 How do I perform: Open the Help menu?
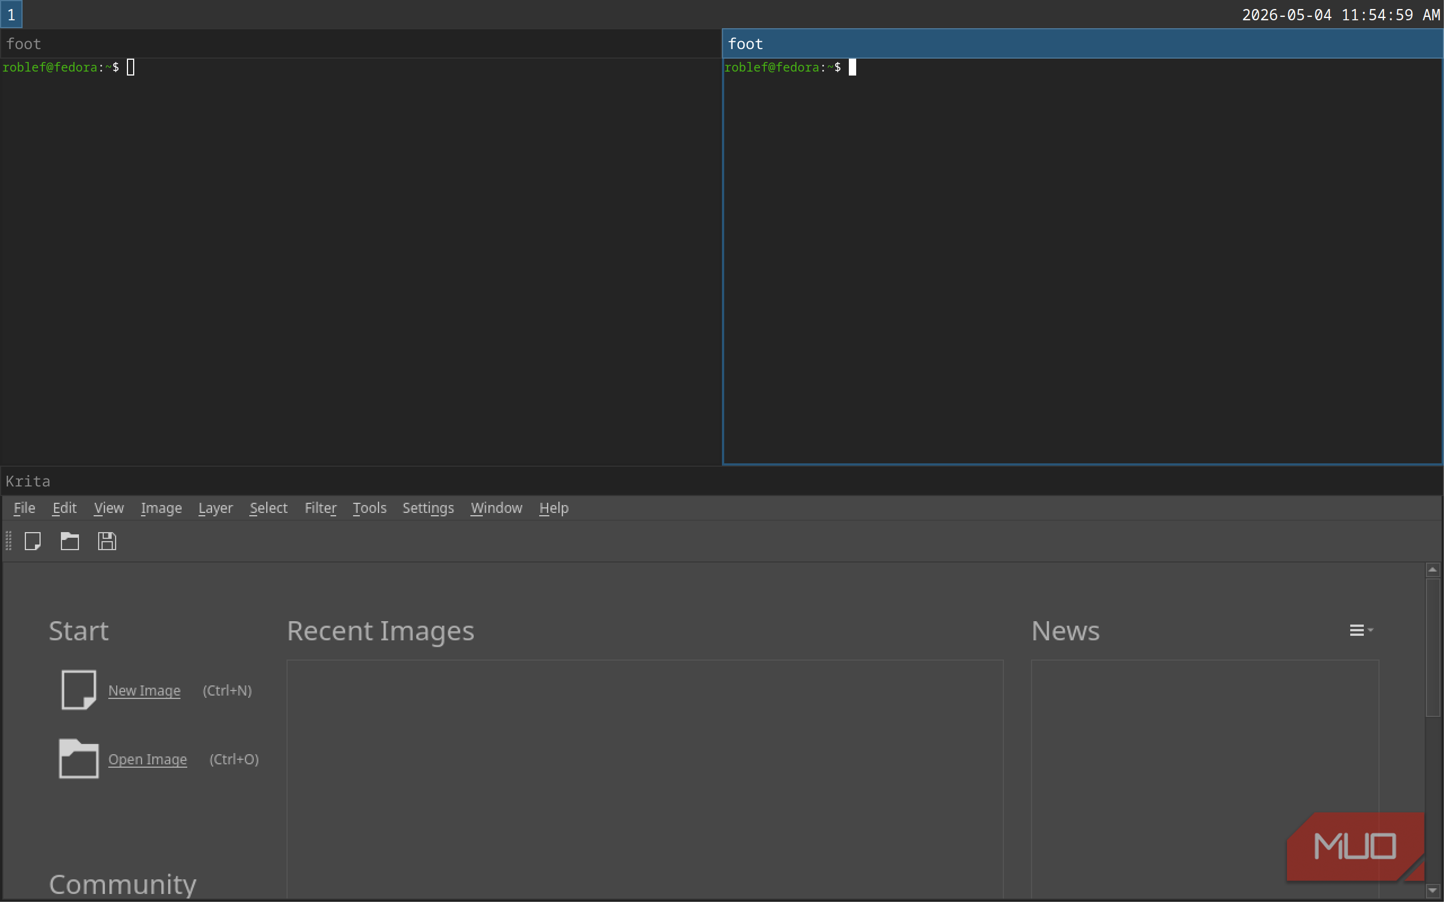pyautogui.click(x=554, y=508)
